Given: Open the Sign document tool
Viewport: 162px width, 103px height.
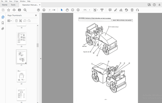Looking at the screenshot, I should [x=121, y=10].
